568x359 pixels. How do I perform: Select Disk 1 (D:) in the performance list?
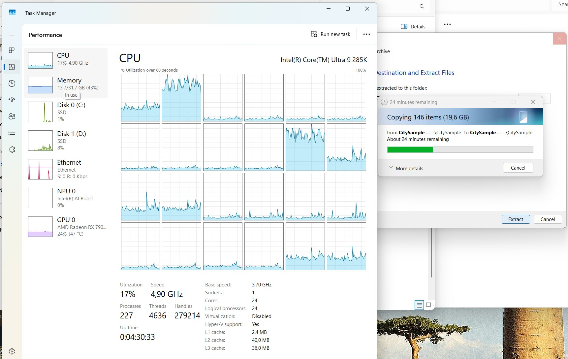click(66, 141)
